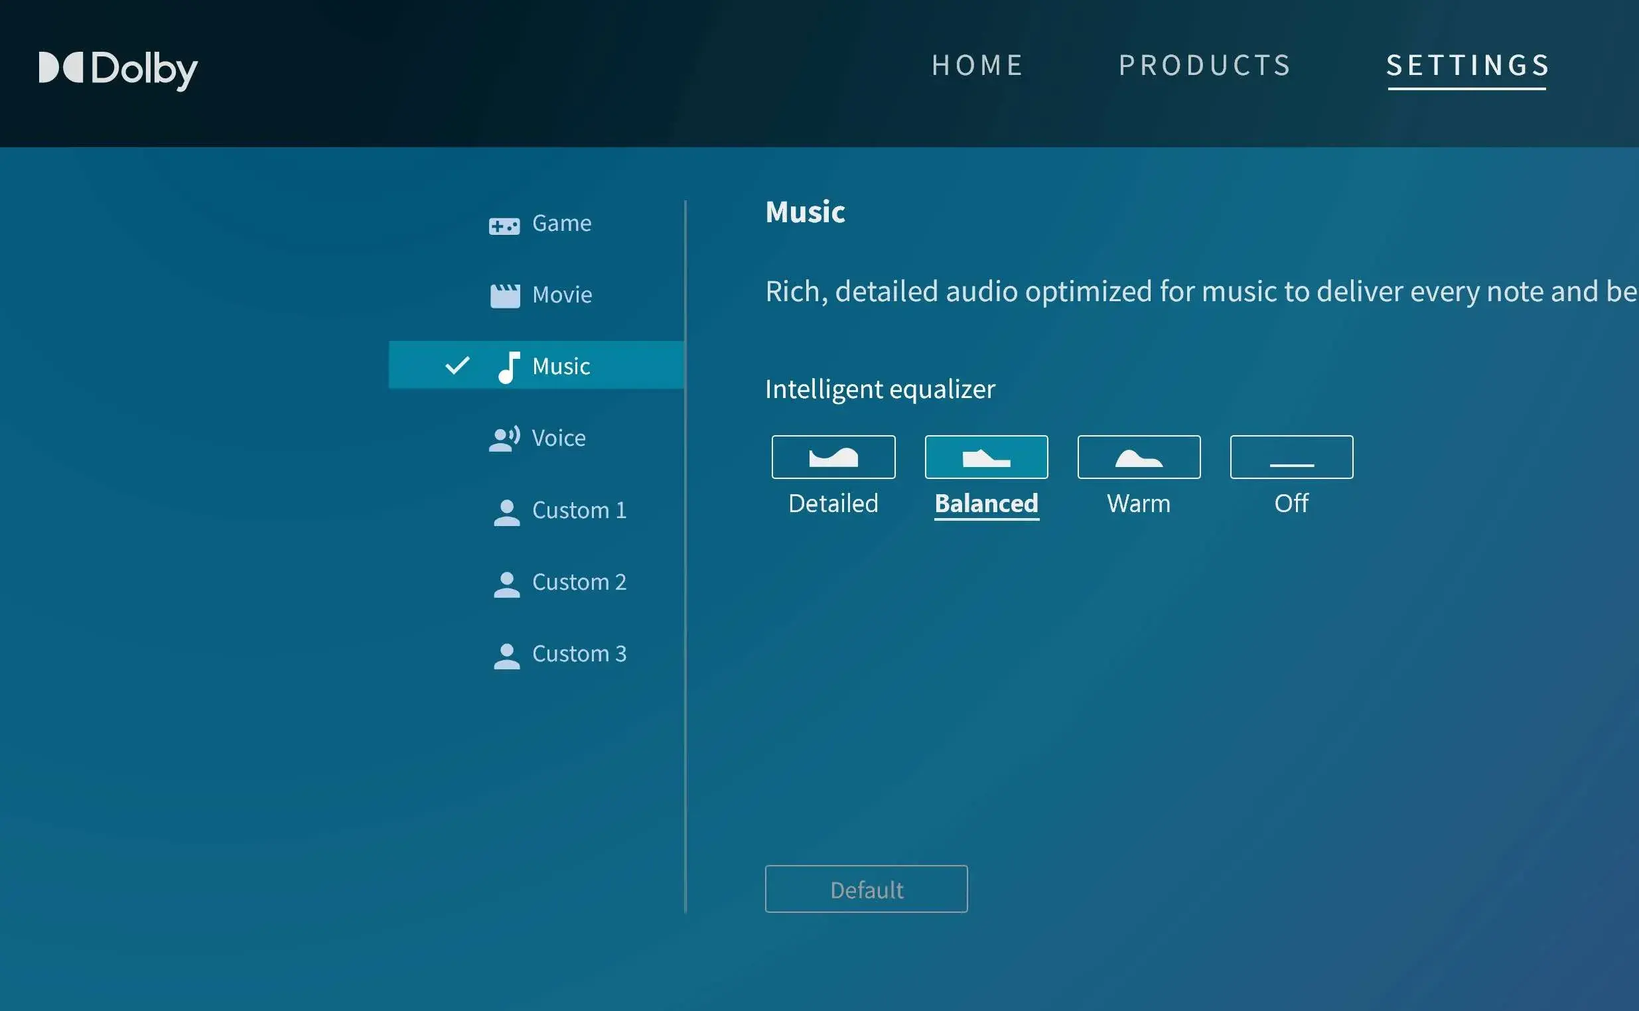Click the Custom 1 person icon
1639x1011 pixels.
pyautogui.click(x=506, y=510)
